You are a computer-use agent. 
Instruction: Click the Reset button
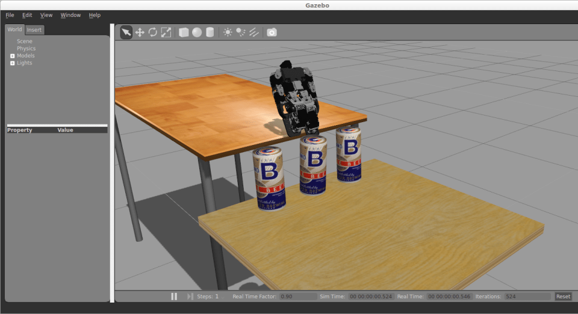(563, 297)
